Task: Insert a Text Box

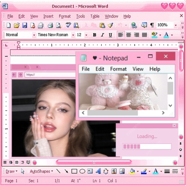Action: pyautogui.click(x=90, y=171)
